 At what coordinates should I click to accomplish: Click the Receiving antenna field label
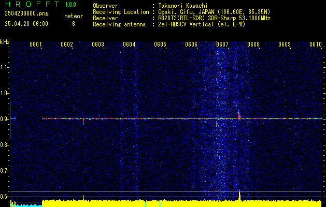(119, 24)
